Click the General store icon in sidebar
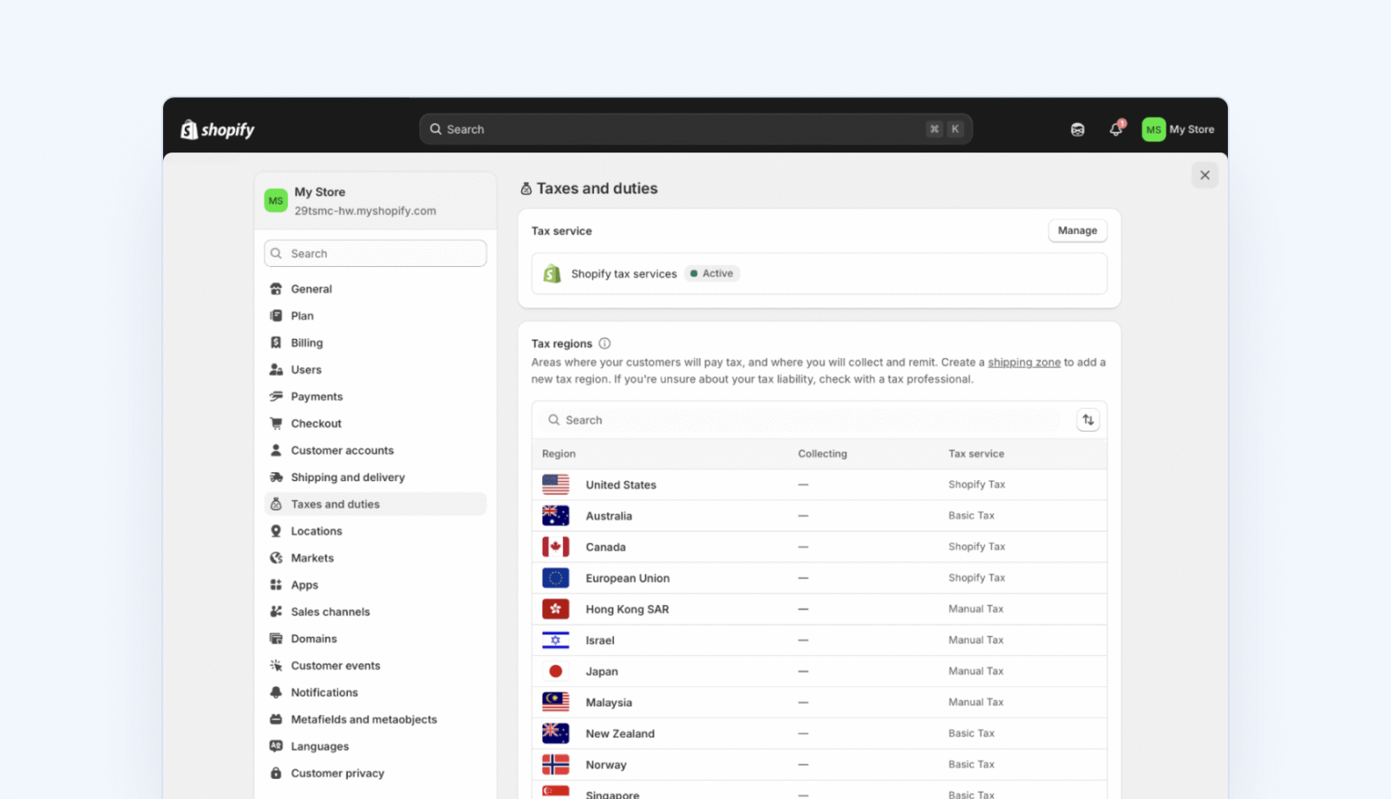The height and width of the screenshot is (799, 1391). [276, 289]
